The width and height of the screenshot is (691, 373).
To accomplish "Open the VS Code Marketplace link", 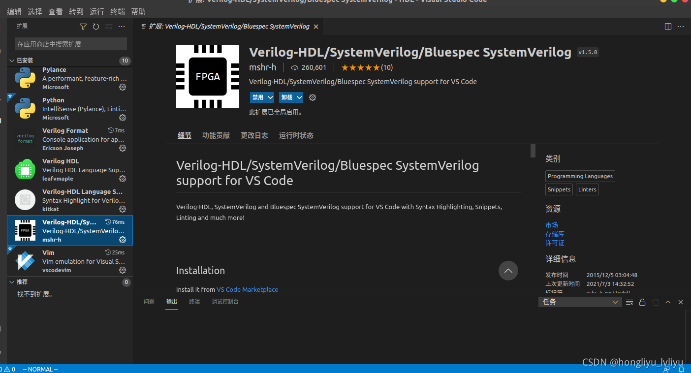I will pos(248,290).
